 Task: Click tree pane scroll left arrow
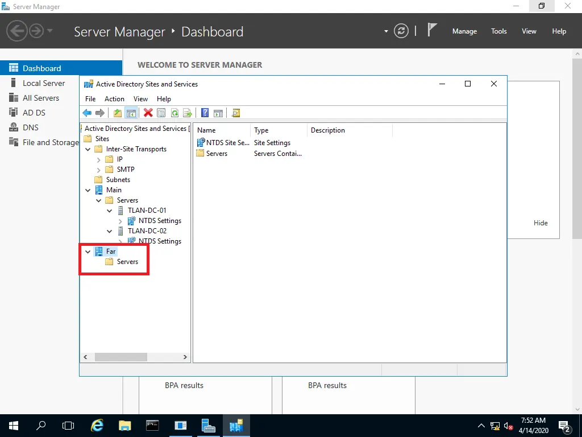click(85, 357)
